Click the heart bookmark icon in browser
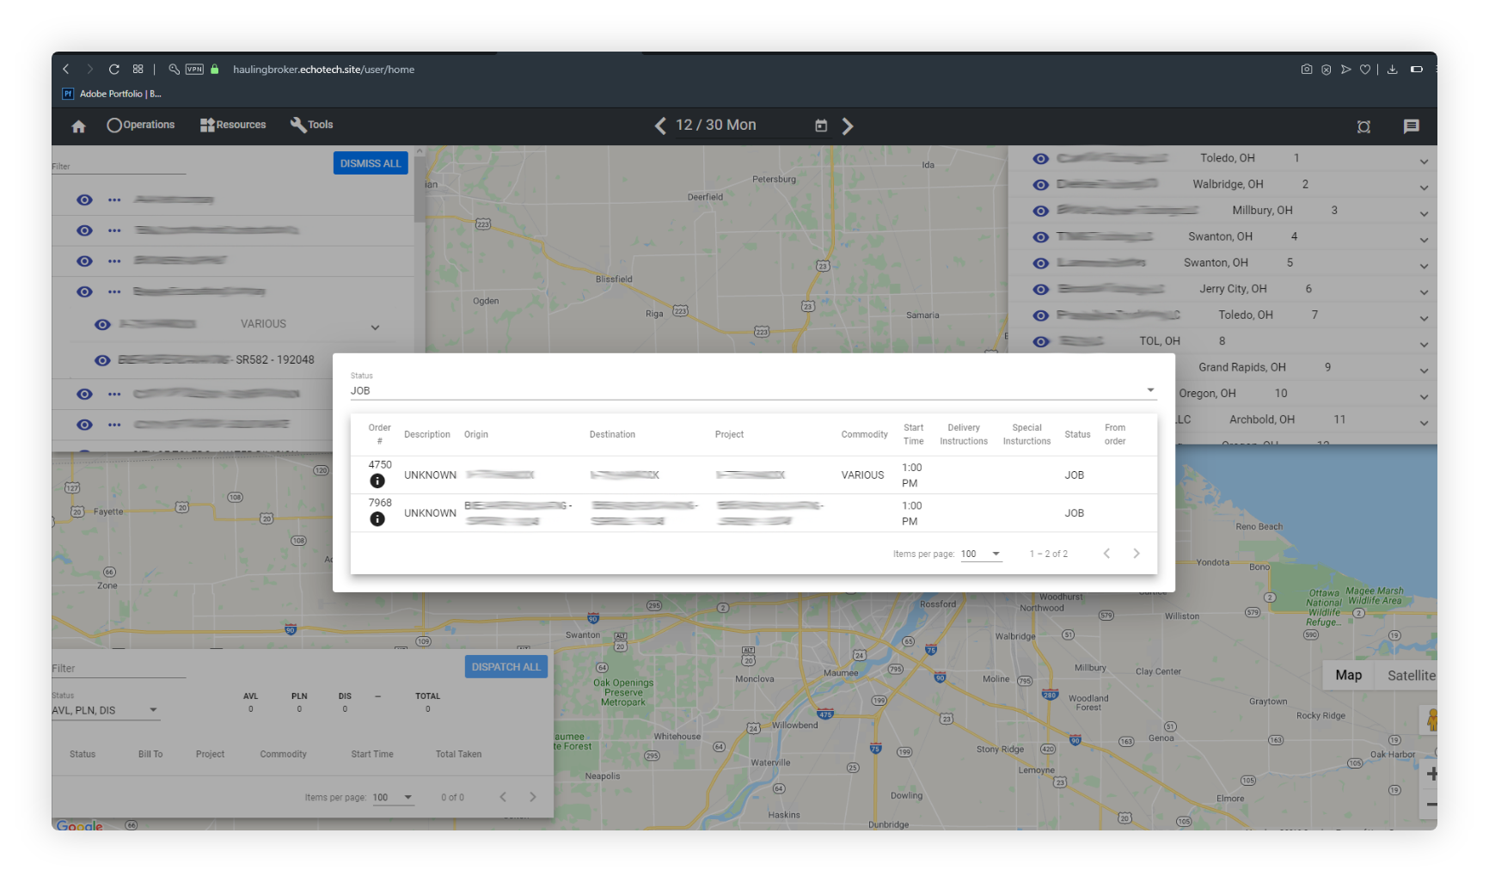 [1364, 69]
